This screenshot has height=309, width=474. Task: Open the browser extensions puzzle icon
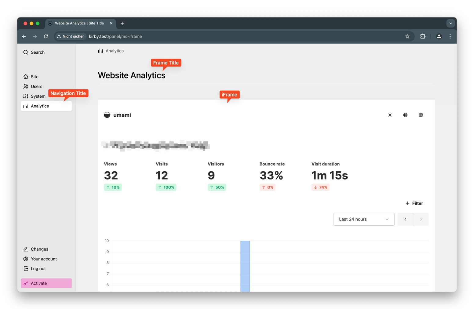coord(423,36)
